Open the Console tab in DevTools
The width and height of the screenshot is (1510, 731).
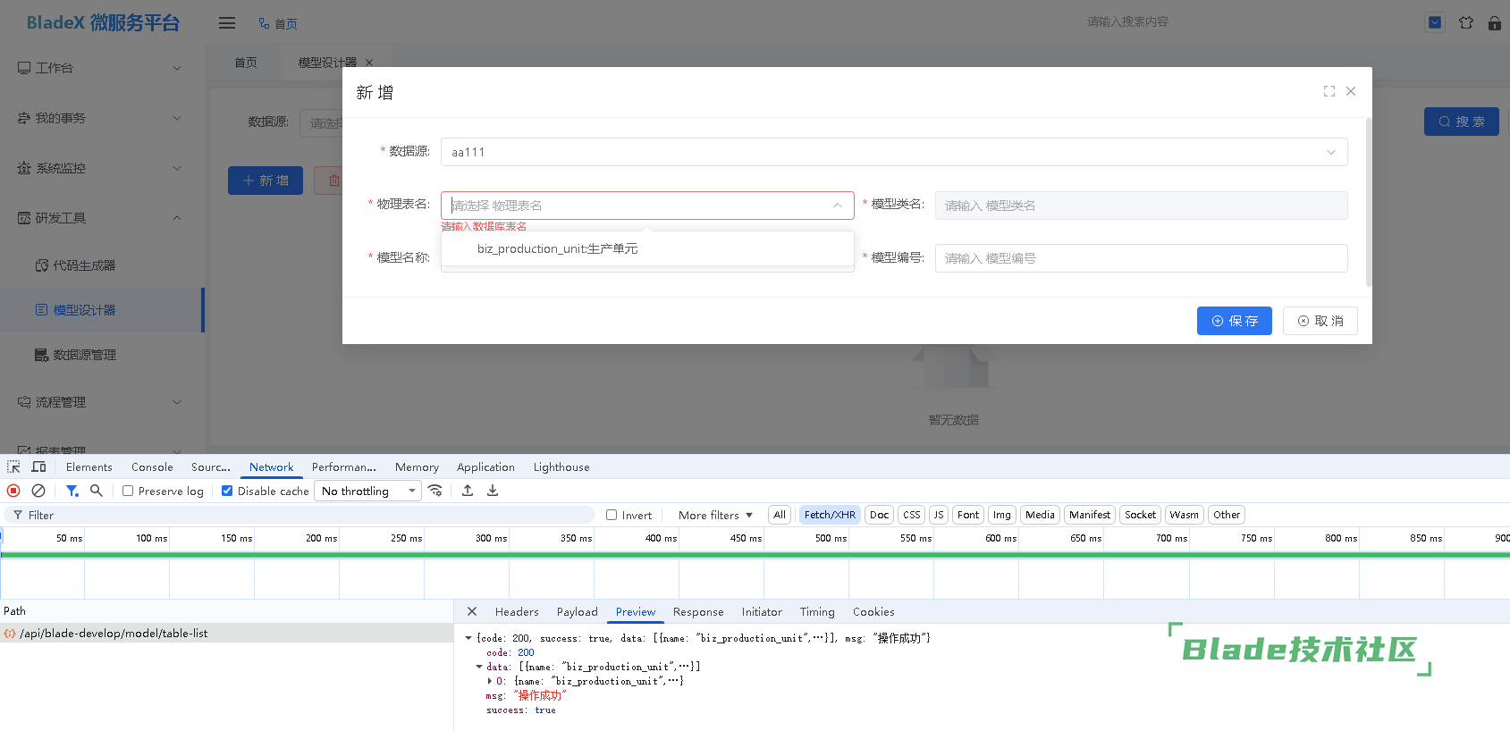pos(152,466)
